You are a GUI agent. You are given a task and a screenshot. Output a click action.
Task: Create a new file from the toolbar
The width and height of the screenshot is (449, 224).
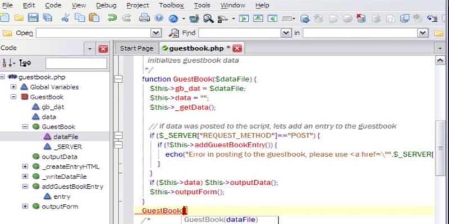pyautogui.click(x=4, y=18)
